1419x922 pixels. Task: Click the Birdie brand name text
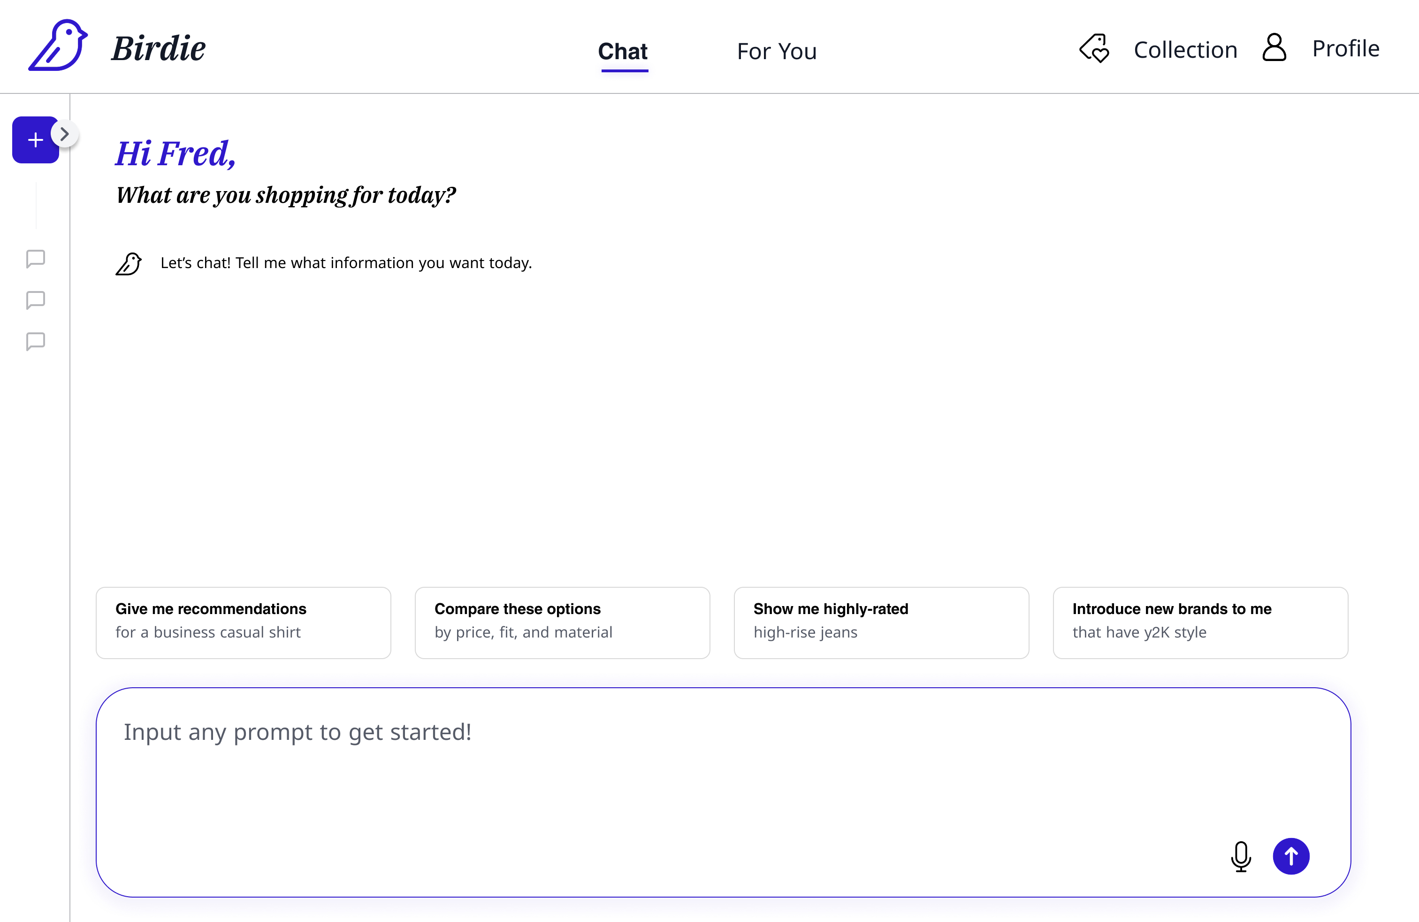click(x=159, y=48)
